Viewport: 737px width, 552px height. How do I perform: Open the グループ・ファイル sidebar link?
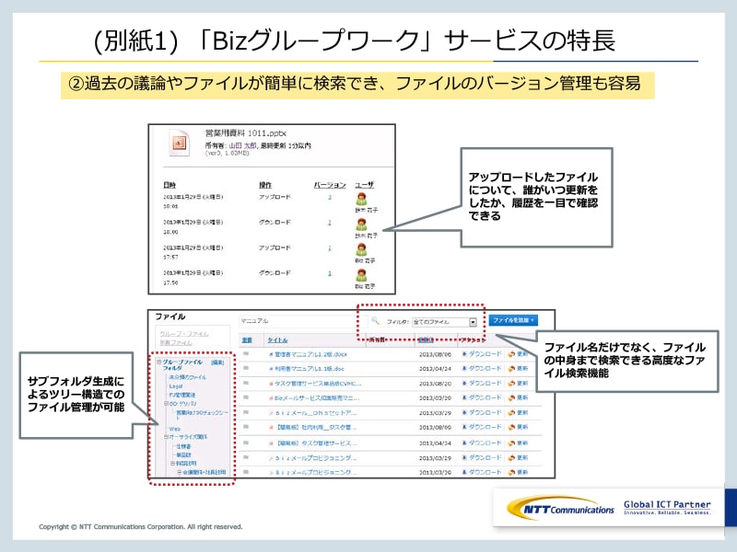pos(183,334)
